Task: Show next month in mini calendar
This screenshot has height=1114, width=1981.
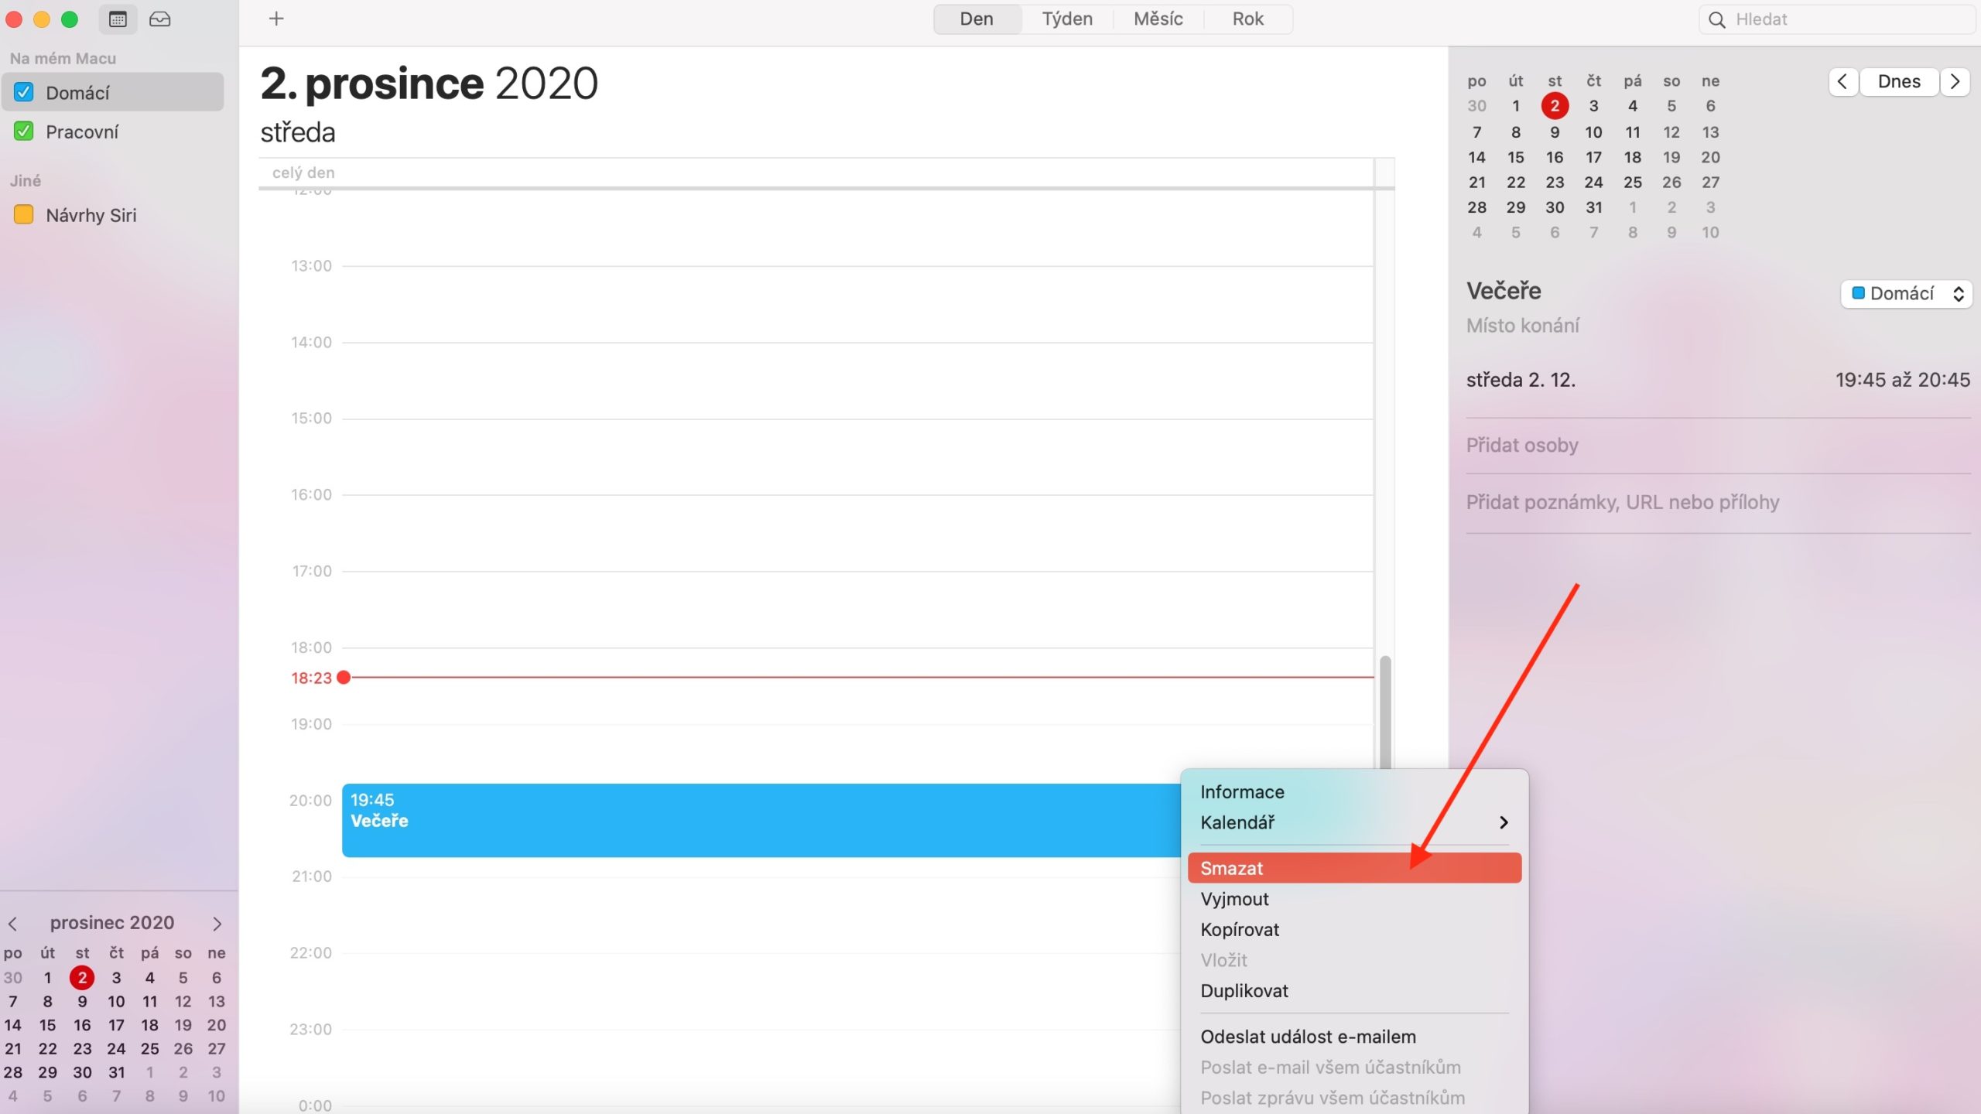Action: coord(217,924)
